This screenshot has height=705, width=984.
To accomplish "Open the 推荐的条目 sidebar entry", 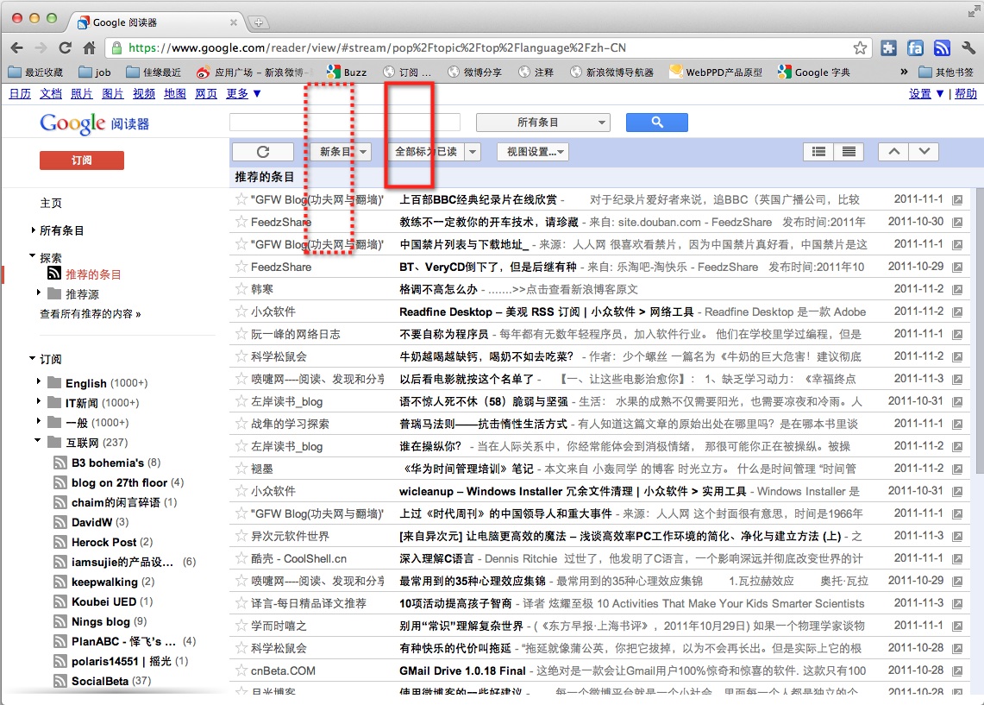I will coord(93,274).
